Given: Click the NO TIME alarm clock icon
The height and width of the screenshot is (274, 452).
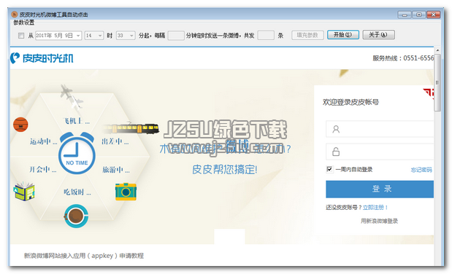Looking at the screenshot, I should pyautogui.click(x=77, y=154).
